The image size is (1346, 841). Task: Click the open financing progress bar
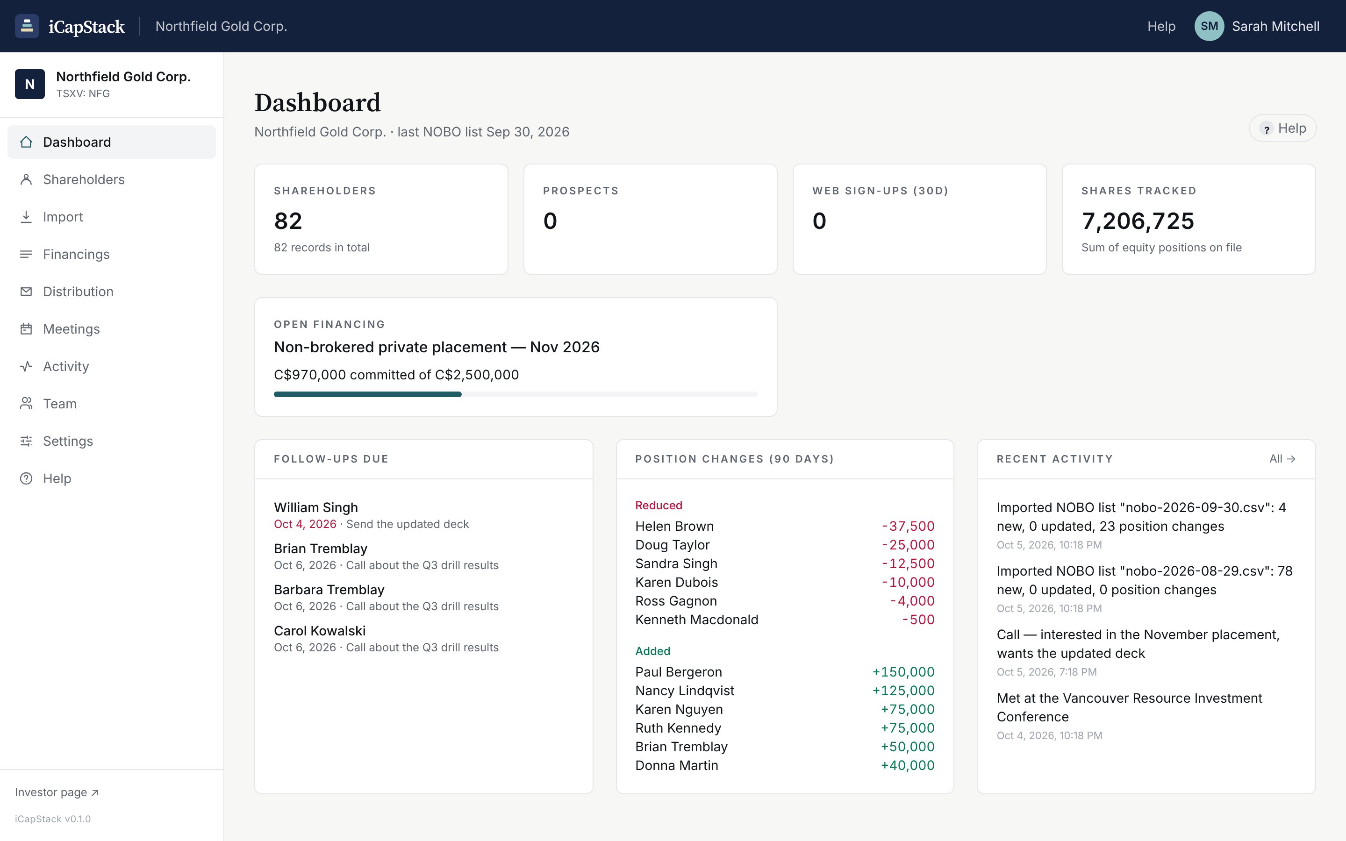click(515, 394)
